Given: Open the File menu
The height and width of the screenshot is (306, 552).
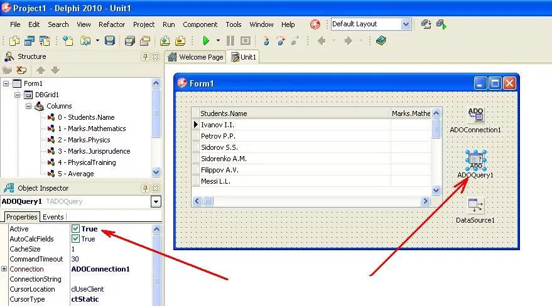Looking at the screenshot, I should [15, 24].
